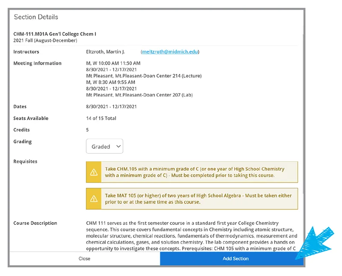Image resolution: width=342 pixels, height=276 pixels.
Task: Click the warning icon in the MAT 105 requisite banner
Action: tap(94, 198)
